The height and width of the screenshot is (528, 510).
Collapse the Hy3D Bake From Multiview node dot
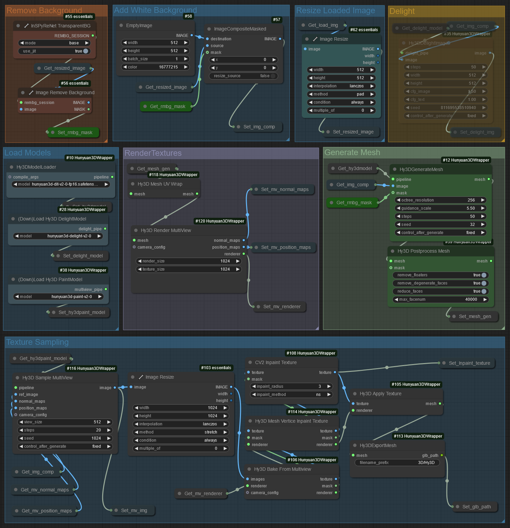pos(249,469)
